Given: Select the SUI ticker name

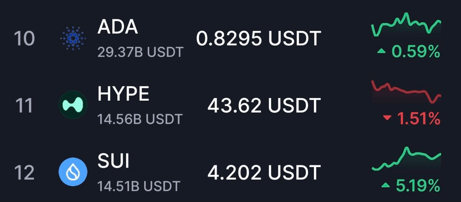Looking at the screenshot, I should coord(113,161).
